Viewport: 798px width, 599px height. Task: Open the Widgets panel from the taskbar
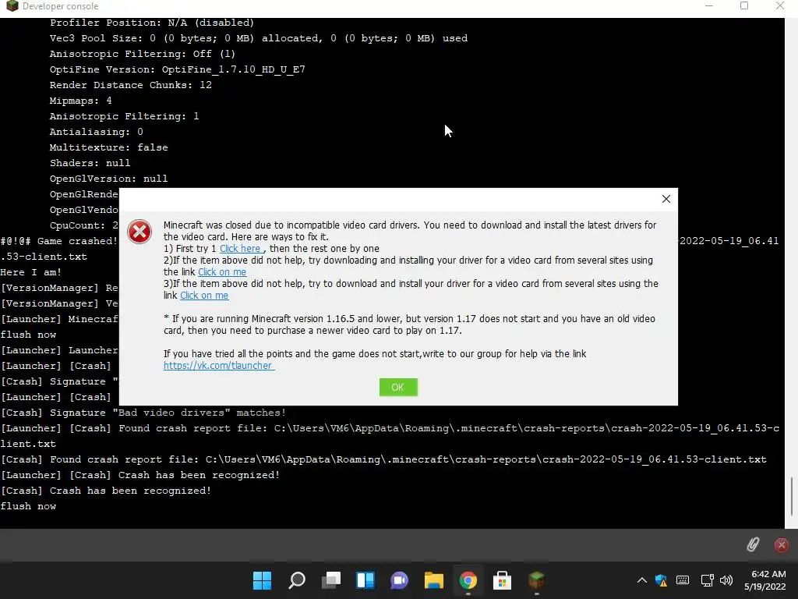point(365,580)
